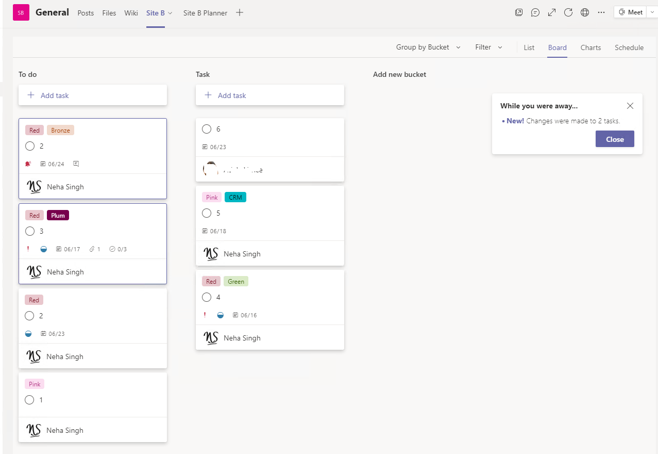Click the Bronze label tag
658x454 pixels.
click(60, 131)
